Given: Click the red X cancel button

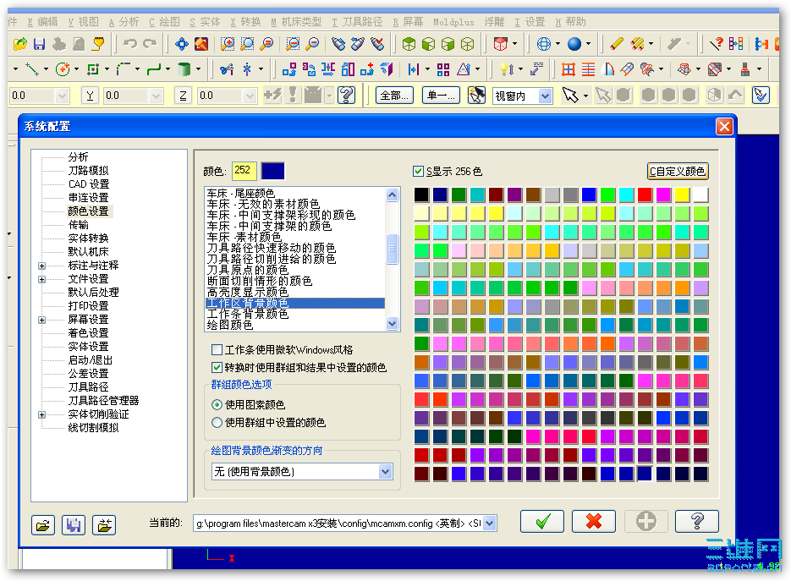Looking at the screenshot, I should (594, 521).
